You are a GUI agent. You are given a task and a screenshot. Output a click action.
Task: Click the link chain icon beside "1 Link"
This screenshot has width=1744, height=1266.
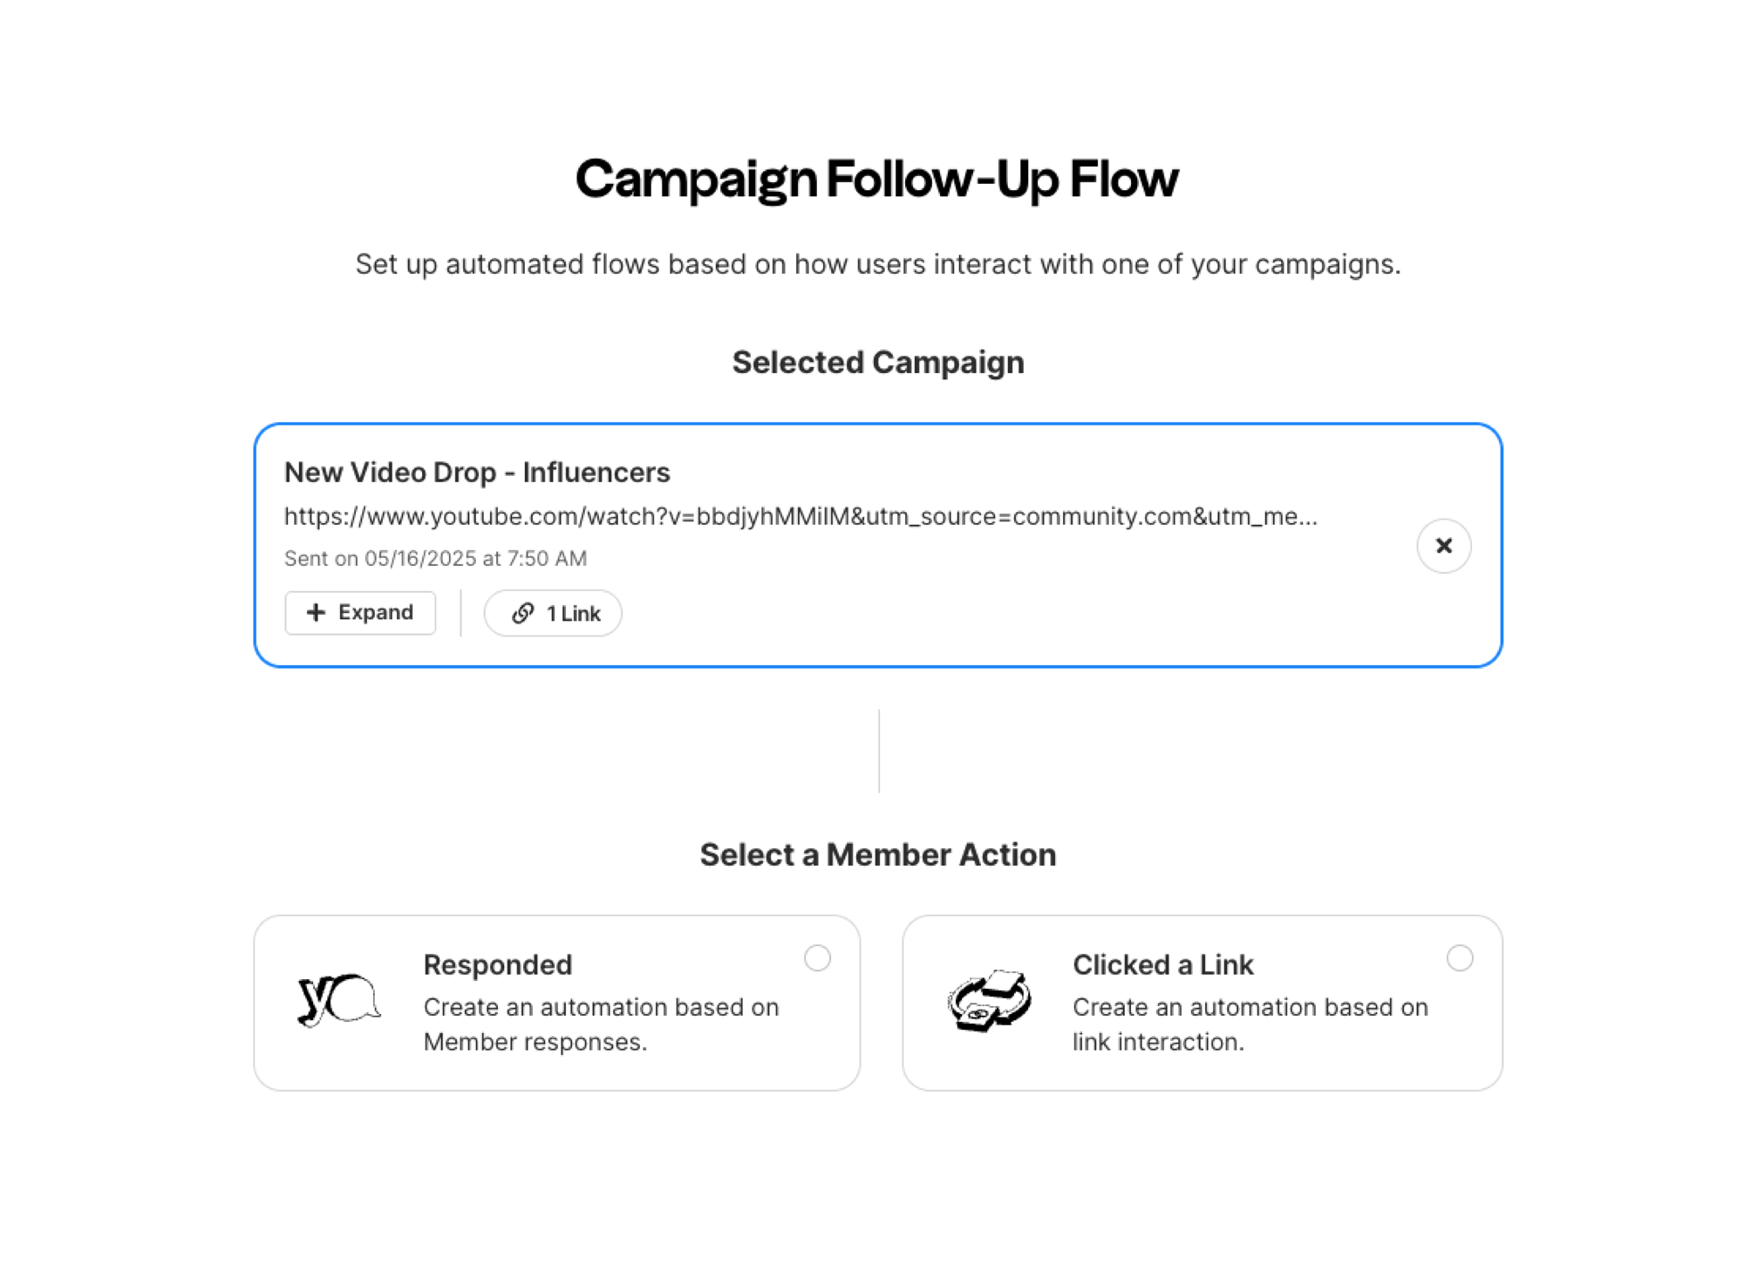(521, 613)
